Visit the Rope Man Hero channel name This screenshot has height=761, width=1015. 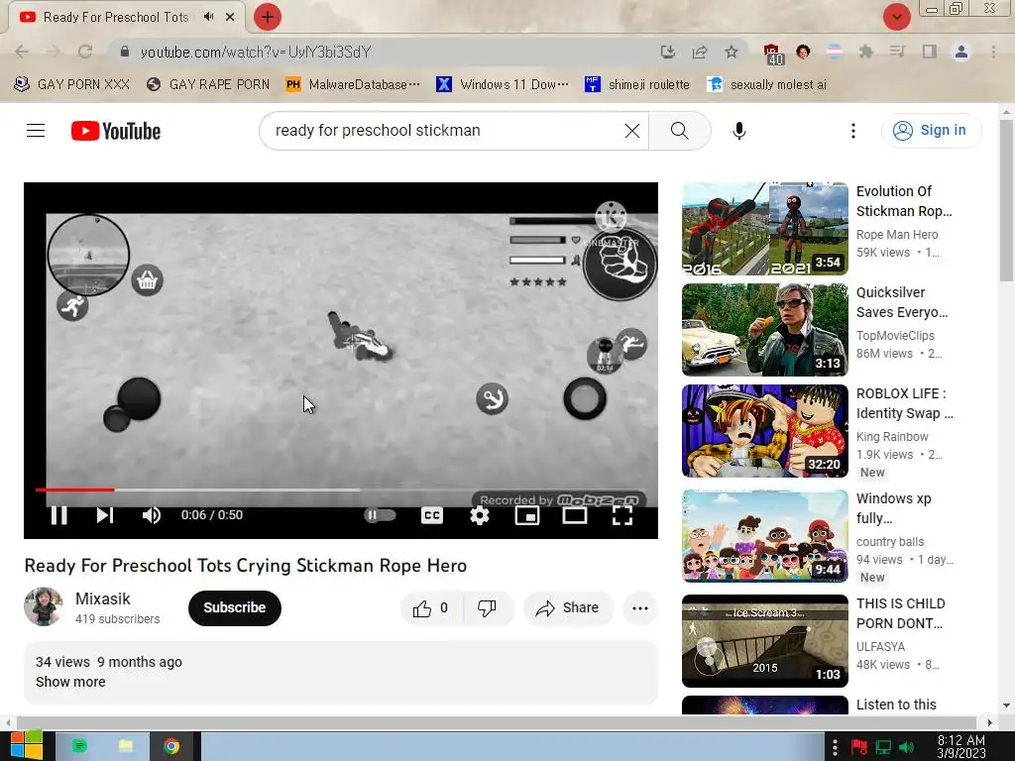pos(896,234)
